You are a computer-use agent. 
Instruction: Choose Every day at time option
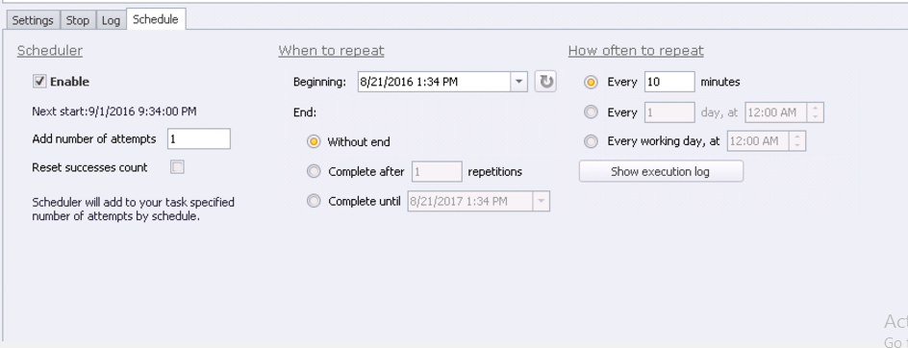pos(591,112)
